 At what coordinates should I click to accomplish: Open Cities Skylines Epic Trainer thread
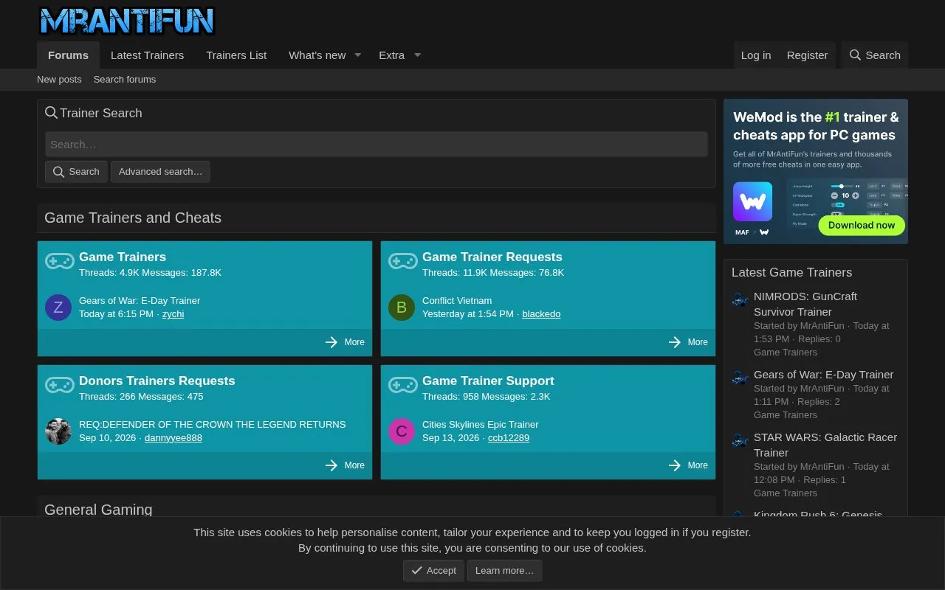(x=481, y=425)
